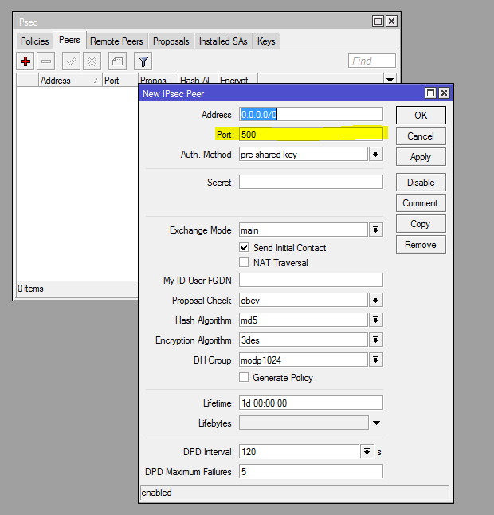The image size is (494, 515).
Task: Click the comment note toolbar icon
Action: (117, 61)
